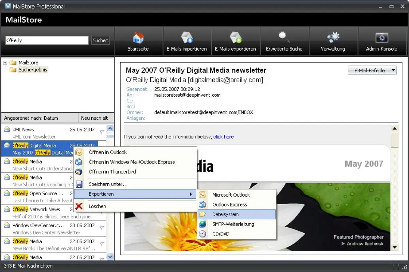
Task: Click the Speichern unter disk icon
Action: (x=79, y=184)
